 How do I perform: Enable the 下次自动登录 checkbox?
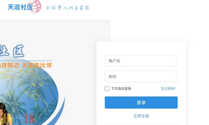[x=107, y=89]
